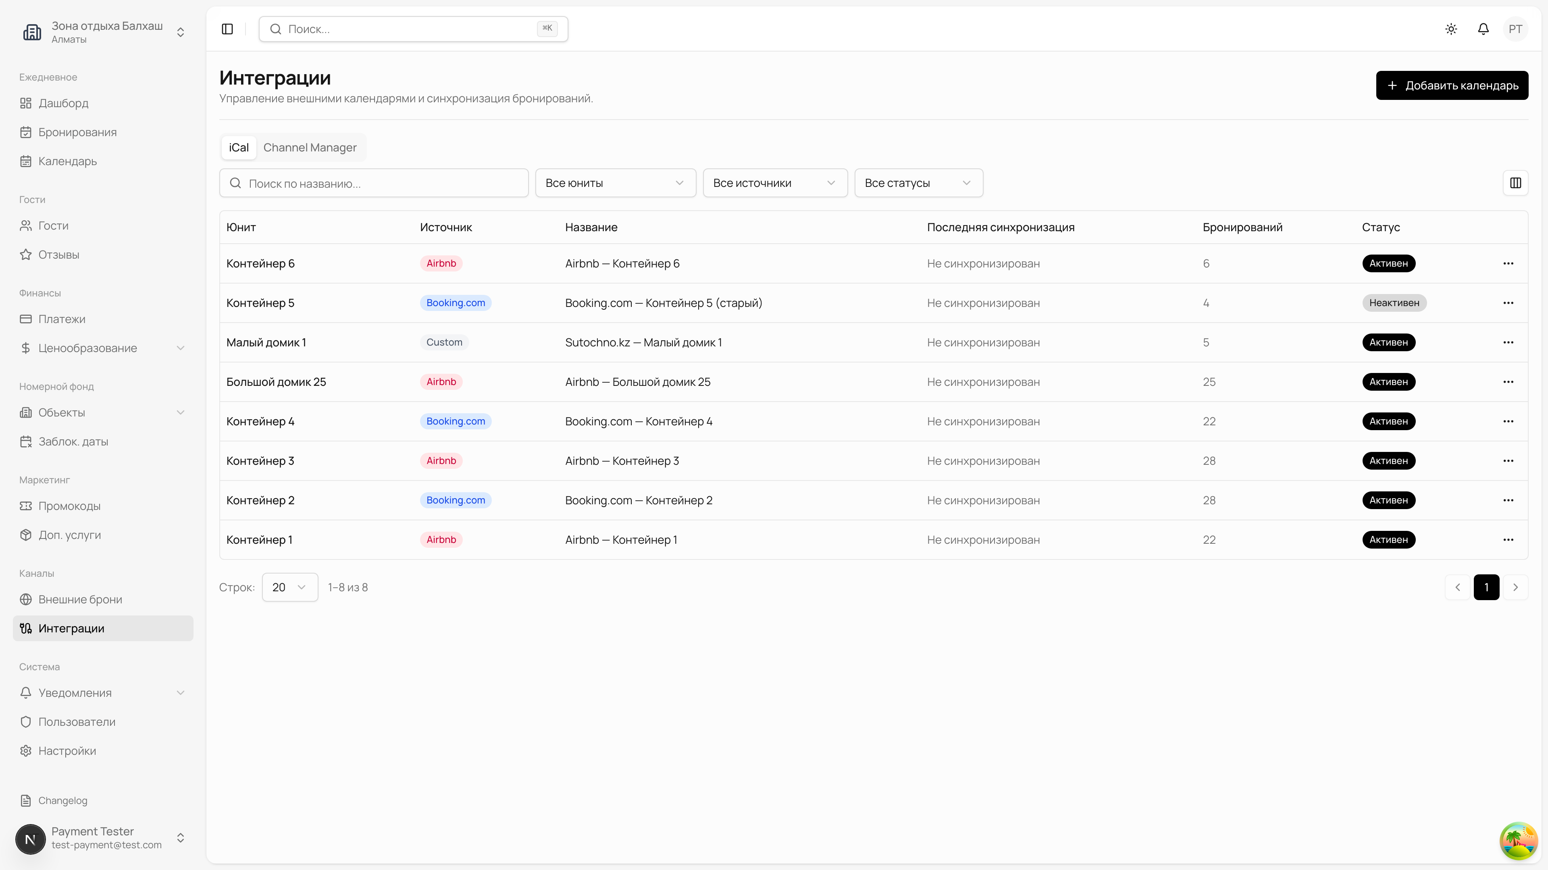
Task: Click Добавить календарь button
Action: tap(1451, 85)
